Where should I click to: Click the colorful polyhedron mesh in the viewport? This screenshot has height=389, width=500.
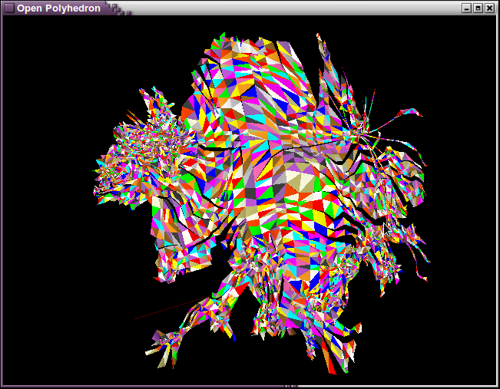[x=261, y=204]
